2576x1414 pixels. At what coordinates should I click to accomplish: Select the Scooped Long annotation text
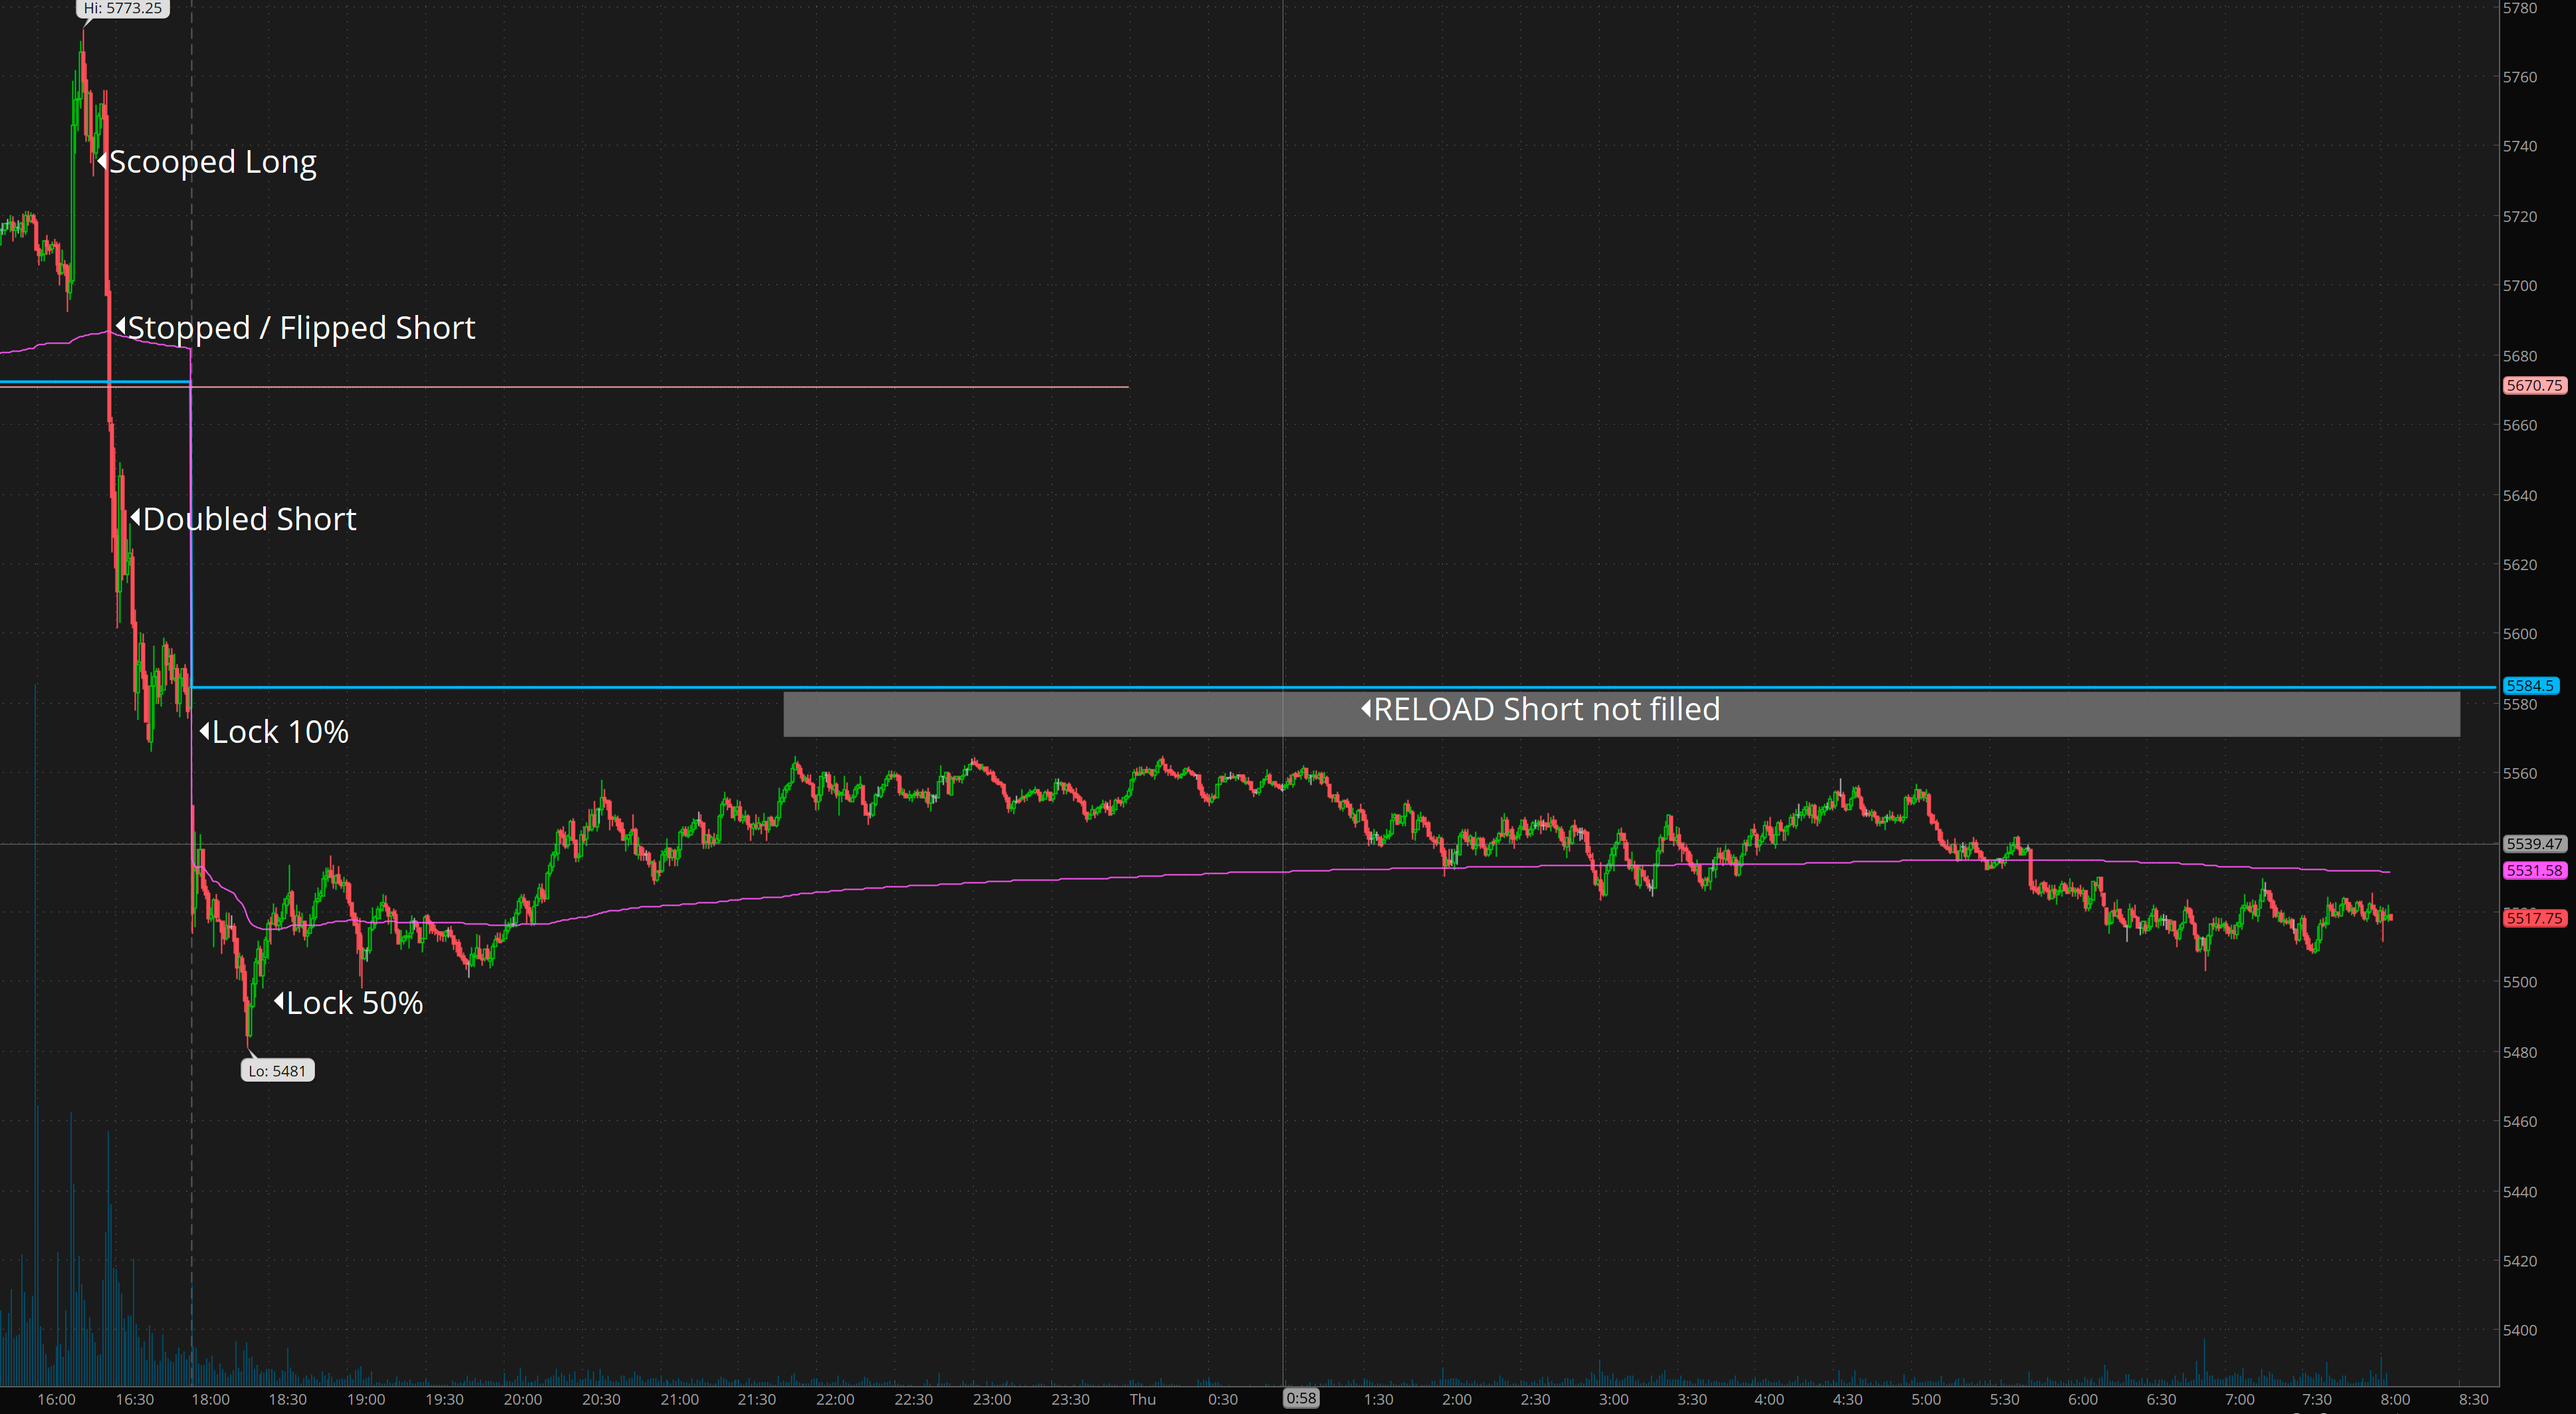212,162
